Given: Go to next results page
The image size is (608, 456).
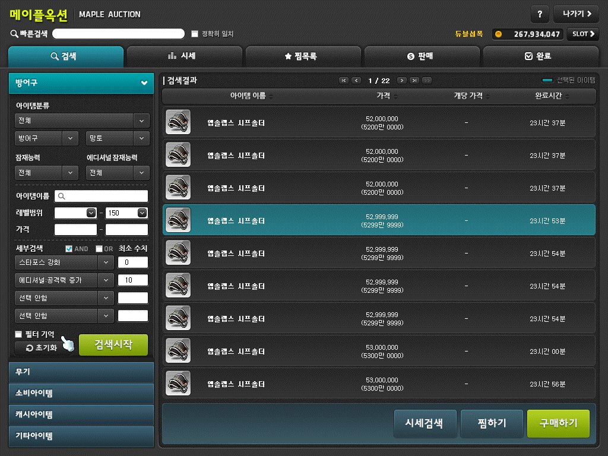Looking at the screenshot, I should pos(402,81).
